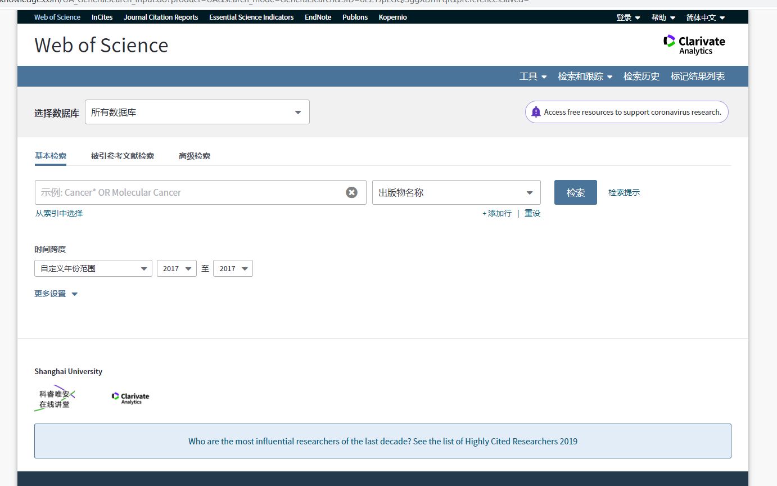
Task: Open the 检索提示 link
Action: (x=624, y=192)
